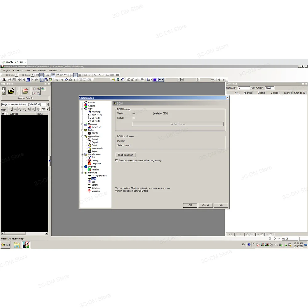Screen dimensions: 308x308
Task: Select Language under Miscellaneous
Action: (x=96, y=164)
